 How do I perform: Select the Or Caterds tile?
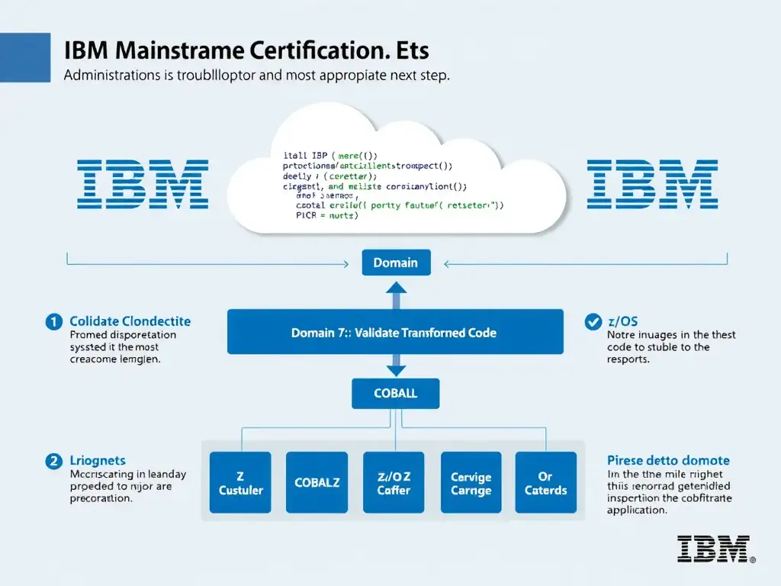coord(545,482)
